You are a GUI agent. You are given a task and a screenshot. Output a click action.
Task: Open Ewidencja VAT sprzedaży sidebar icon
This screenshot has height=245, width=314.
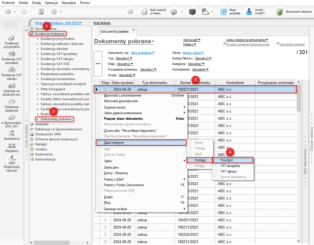[x=11, y=54]
